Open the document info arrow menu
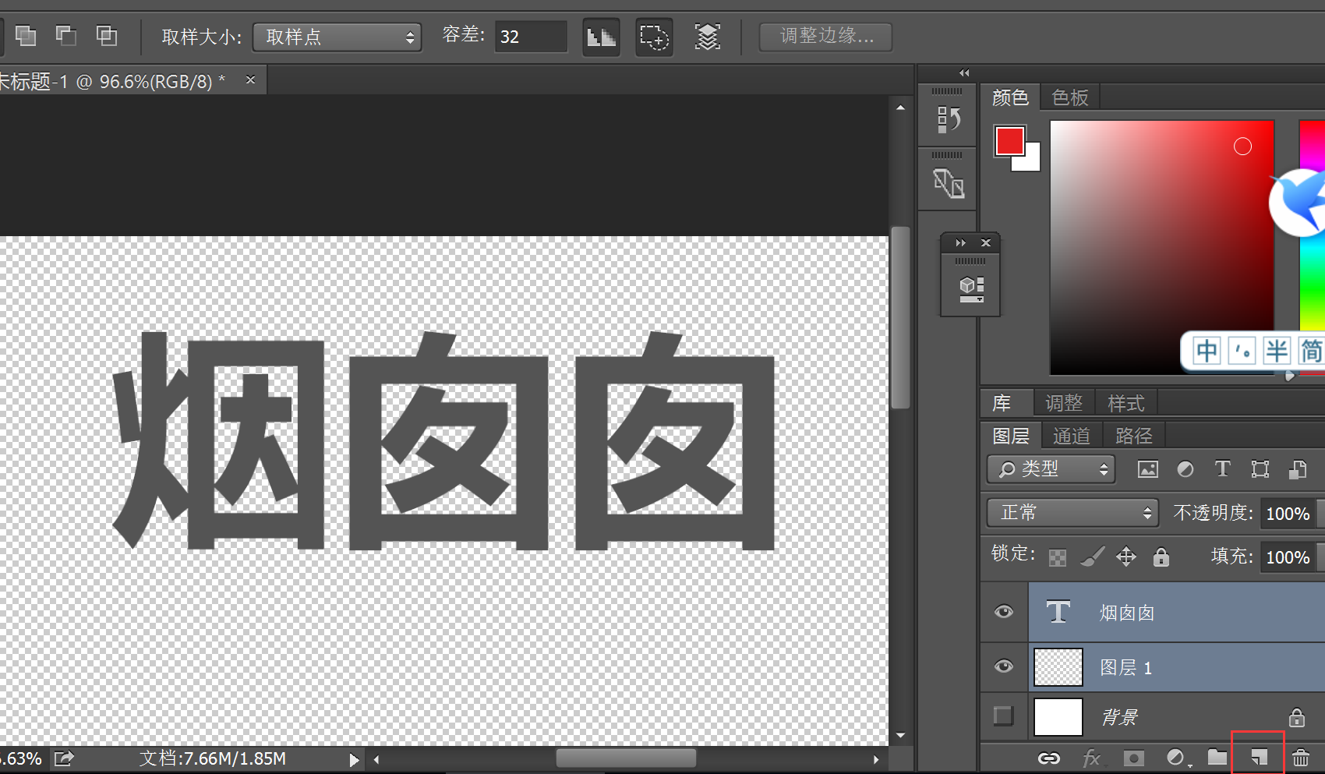Image resolution: width=1325 pixels, height=774 pixels. 354,759
